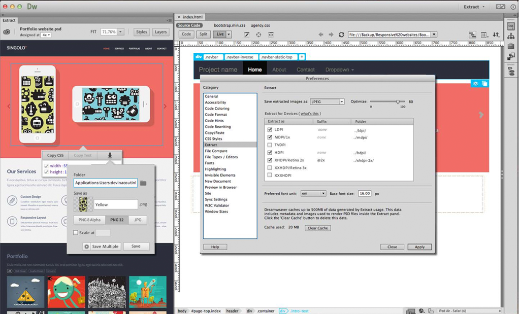Screen dimensions: 519x314
Task: Open the designed at 4x dropdown
Action: tap(46, 35)
